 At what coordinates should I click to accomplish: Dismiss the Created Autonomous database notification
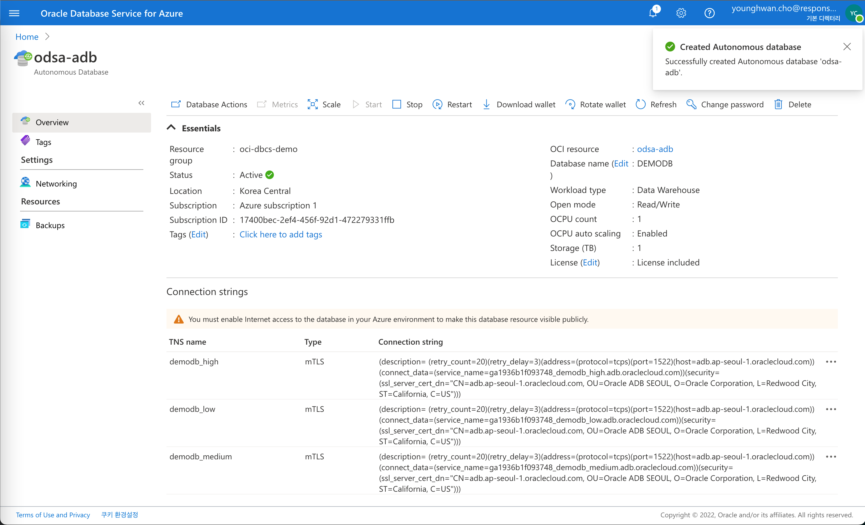point(847,46)
